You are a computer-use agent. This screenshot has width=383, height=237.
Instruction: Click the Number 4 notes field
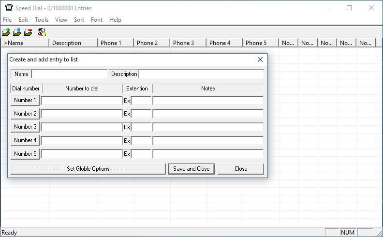point(208,140)
